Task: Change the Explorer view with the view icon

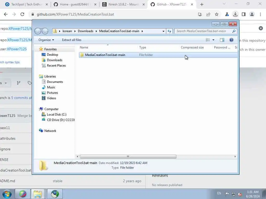Action: click(x=208, y=40)
